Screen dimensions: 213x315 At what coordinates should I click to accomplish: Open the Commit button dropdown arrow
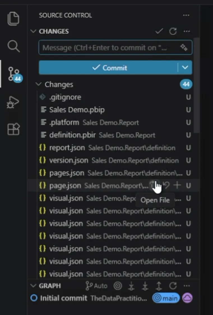(x=185, y=67)
